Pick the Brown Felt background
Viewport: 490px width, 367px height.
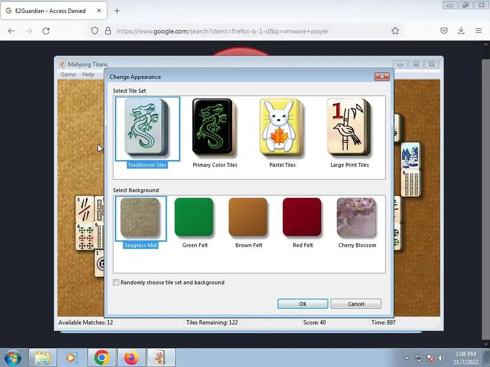pos(248,217)
